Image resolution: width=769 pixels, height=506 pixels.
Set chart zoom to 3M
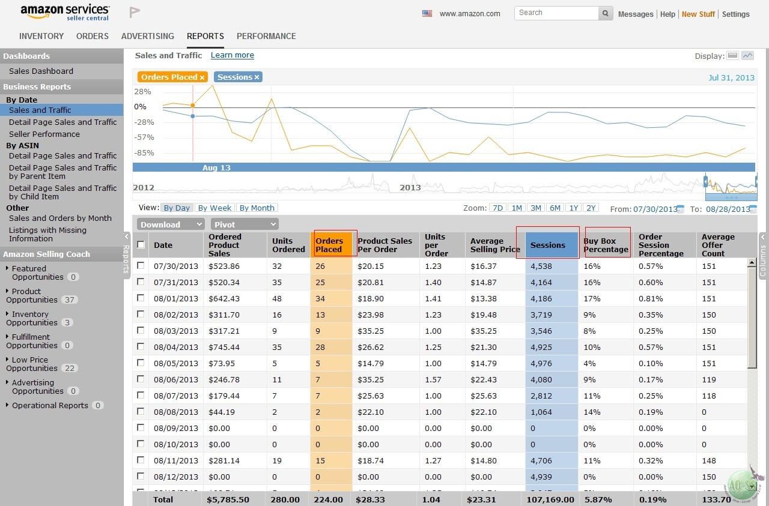[x=536, y=208]
